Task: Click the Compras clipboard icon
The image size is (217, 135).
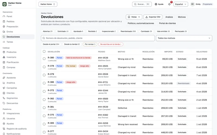Action: pyautogui.click(x=4, y=67)
